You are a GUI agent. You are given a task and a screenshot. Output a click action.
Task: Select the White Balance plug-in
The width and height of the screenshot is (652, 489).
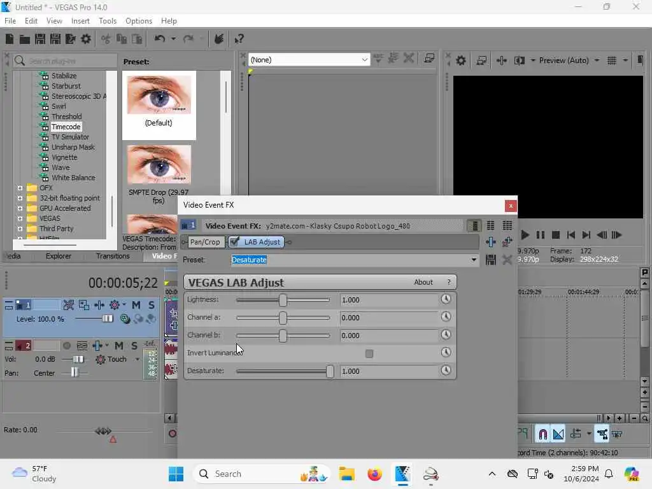(x=73, y=178)
